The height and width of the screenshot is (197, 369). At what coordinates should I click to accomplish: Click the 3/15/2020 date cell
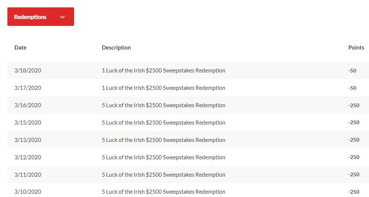tap(28, 123)
